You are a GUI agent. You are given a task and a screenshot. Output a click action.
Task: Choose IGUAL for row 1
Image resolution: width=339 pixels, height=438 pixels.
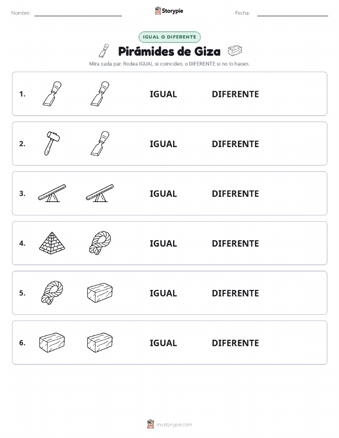coord(164,94)
